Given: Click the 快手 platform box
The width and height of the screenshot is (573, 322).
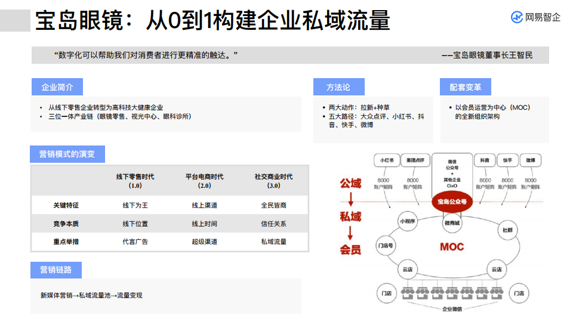Looking at the screenshot, I should 507,160.
